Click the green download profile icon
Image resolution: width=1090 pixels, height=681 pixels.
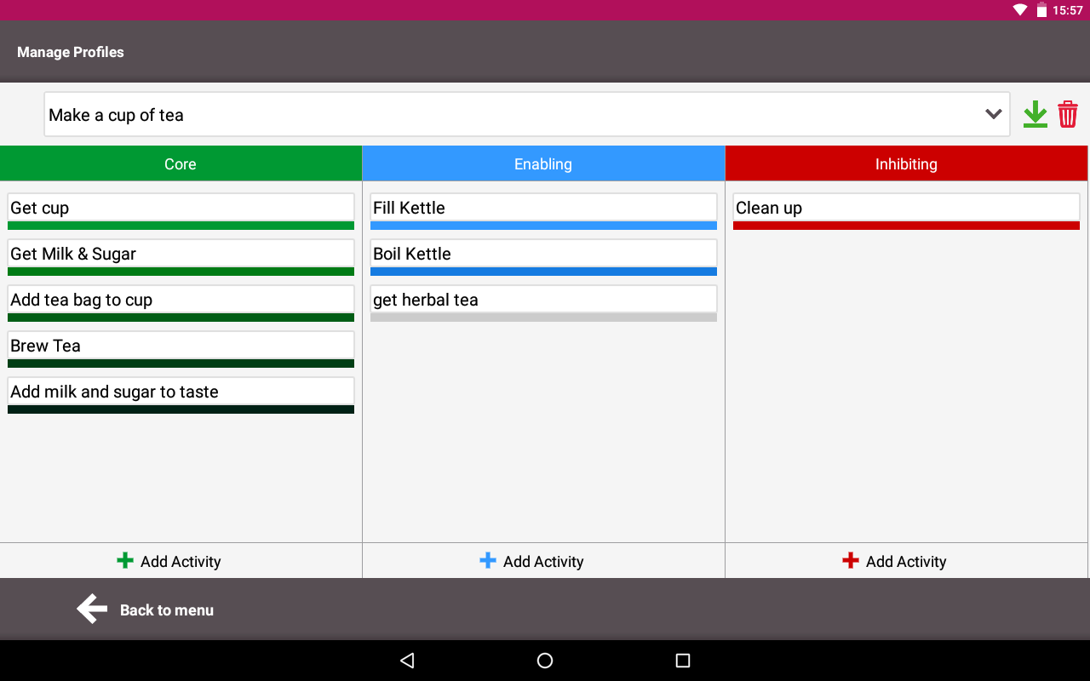tap(1035, 114)
